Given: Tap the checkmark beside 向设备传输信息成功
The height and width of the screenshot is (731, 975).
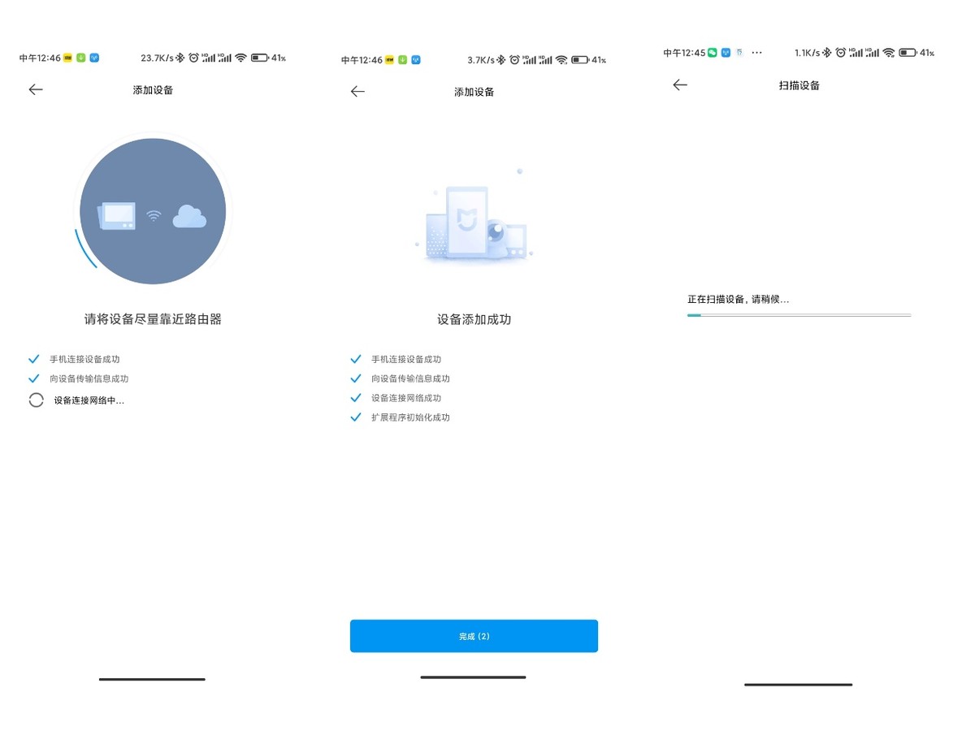Looking at the screenshot, I should (356, 378).
